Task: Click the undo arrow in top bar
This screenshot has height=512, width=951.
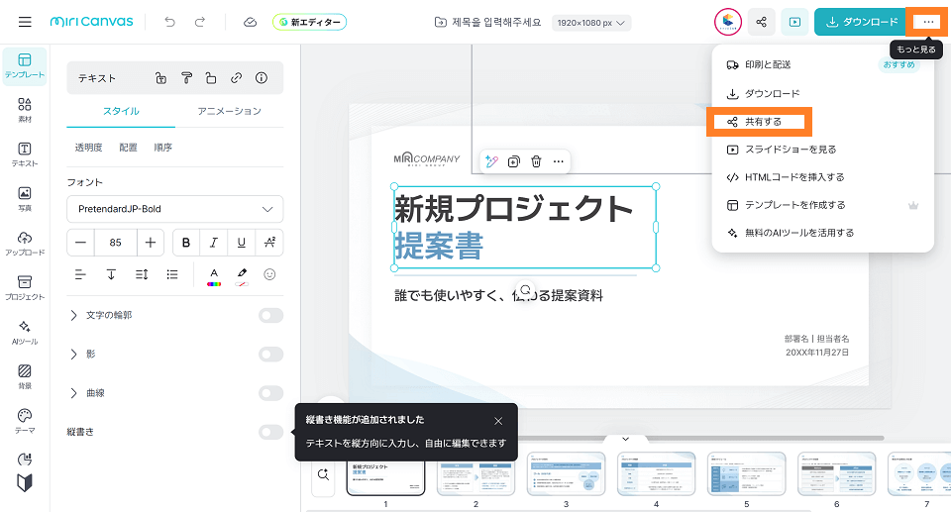Action: 170,22
